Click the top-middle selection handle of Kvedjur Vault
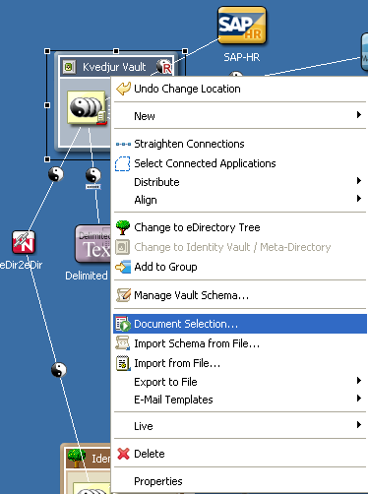The height and width of the screenshot is (494, 368). (116, 51)
